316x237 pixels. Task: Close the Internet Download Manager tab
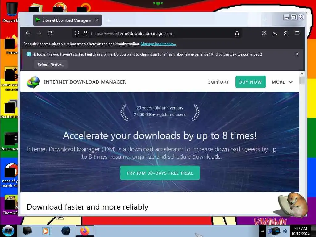coord(97,20)
